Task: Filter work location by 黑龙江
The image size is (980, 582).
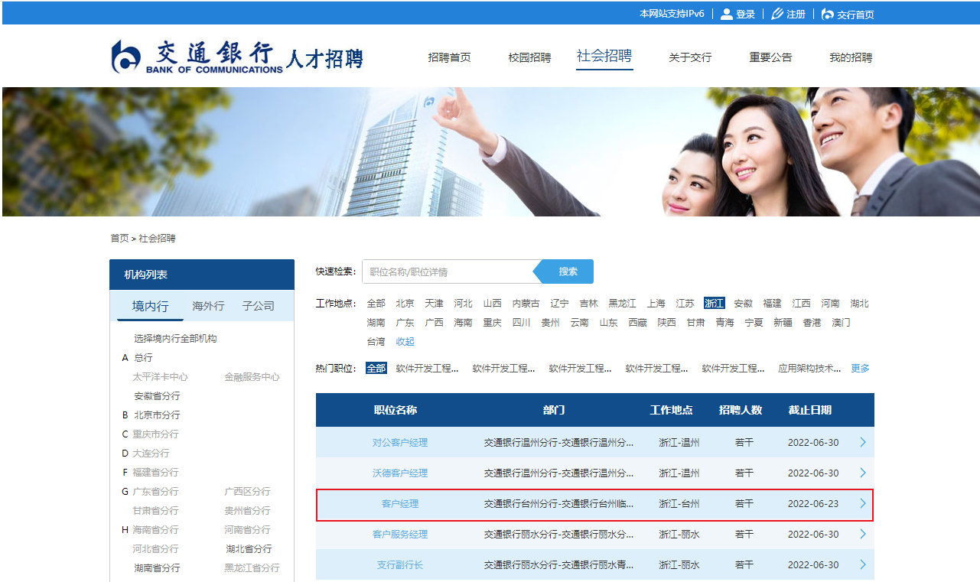Action: coord(622,304)
